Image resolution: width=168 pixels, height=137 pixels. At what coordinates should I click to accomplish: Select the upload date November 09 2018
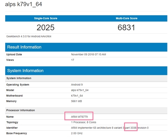88,55
